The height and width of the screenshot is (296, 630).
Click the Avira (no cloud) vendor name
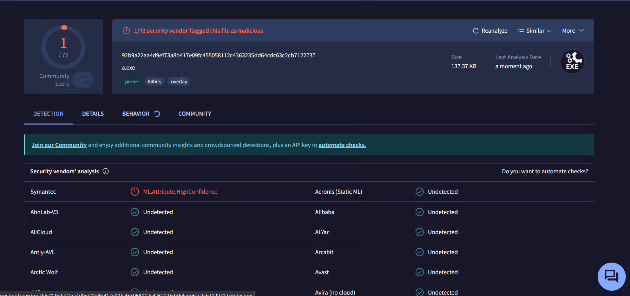[335, 292]
